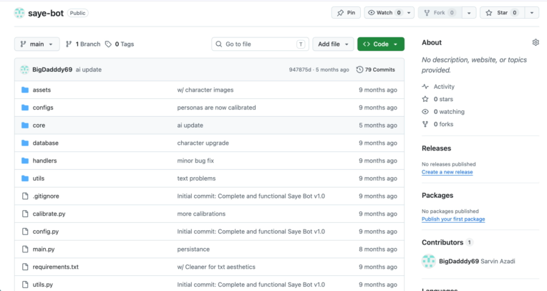Click the search magnifier in Go to file
547x291 pixels.
coord(219,44)
